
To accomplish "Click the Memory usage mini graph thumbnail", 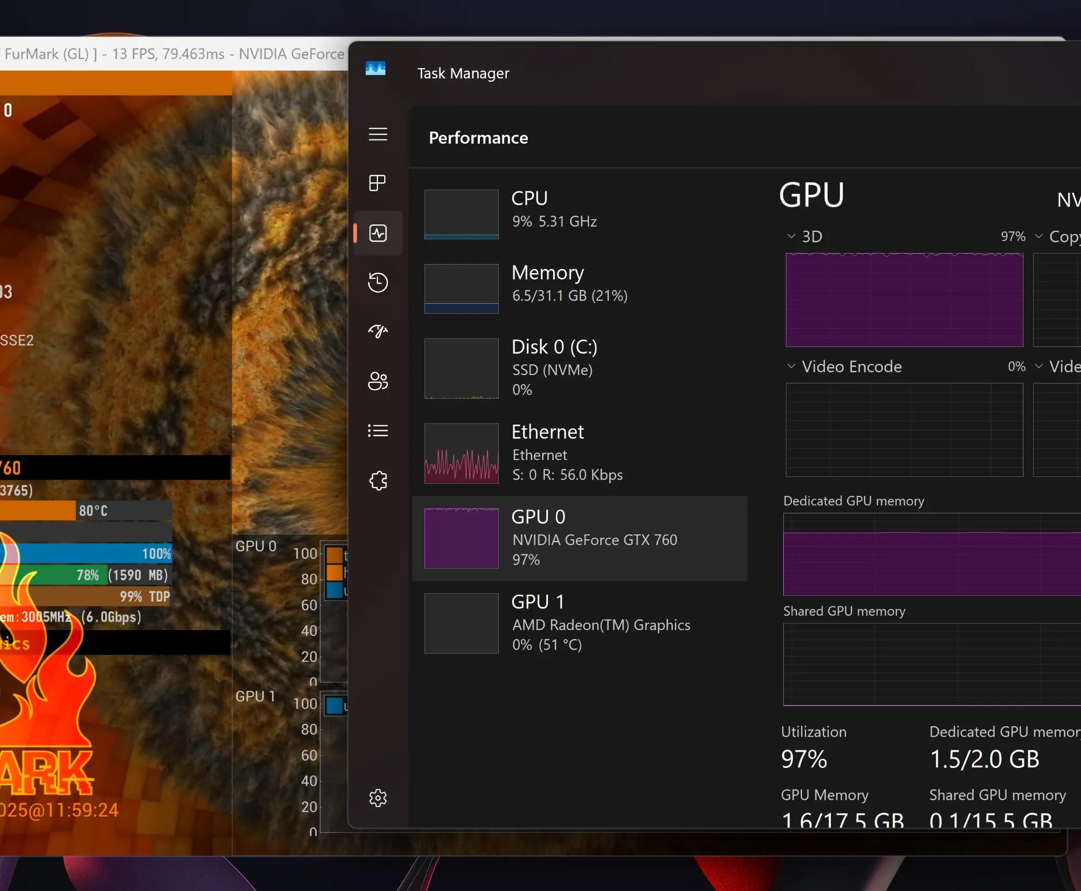I will tap(461, 288).
